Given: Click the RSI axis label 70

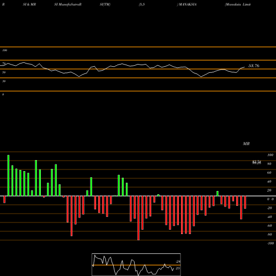Looking at the screenshot, I should pos(4,63).
